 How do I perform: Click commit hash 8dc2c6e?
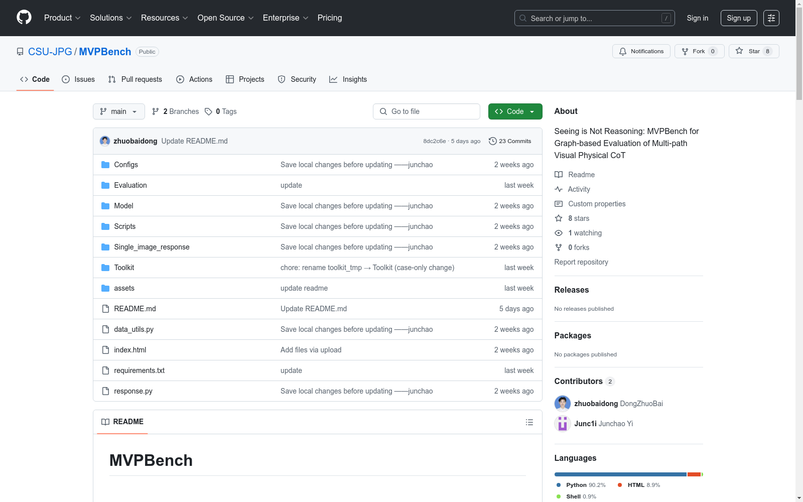(434, 141)
